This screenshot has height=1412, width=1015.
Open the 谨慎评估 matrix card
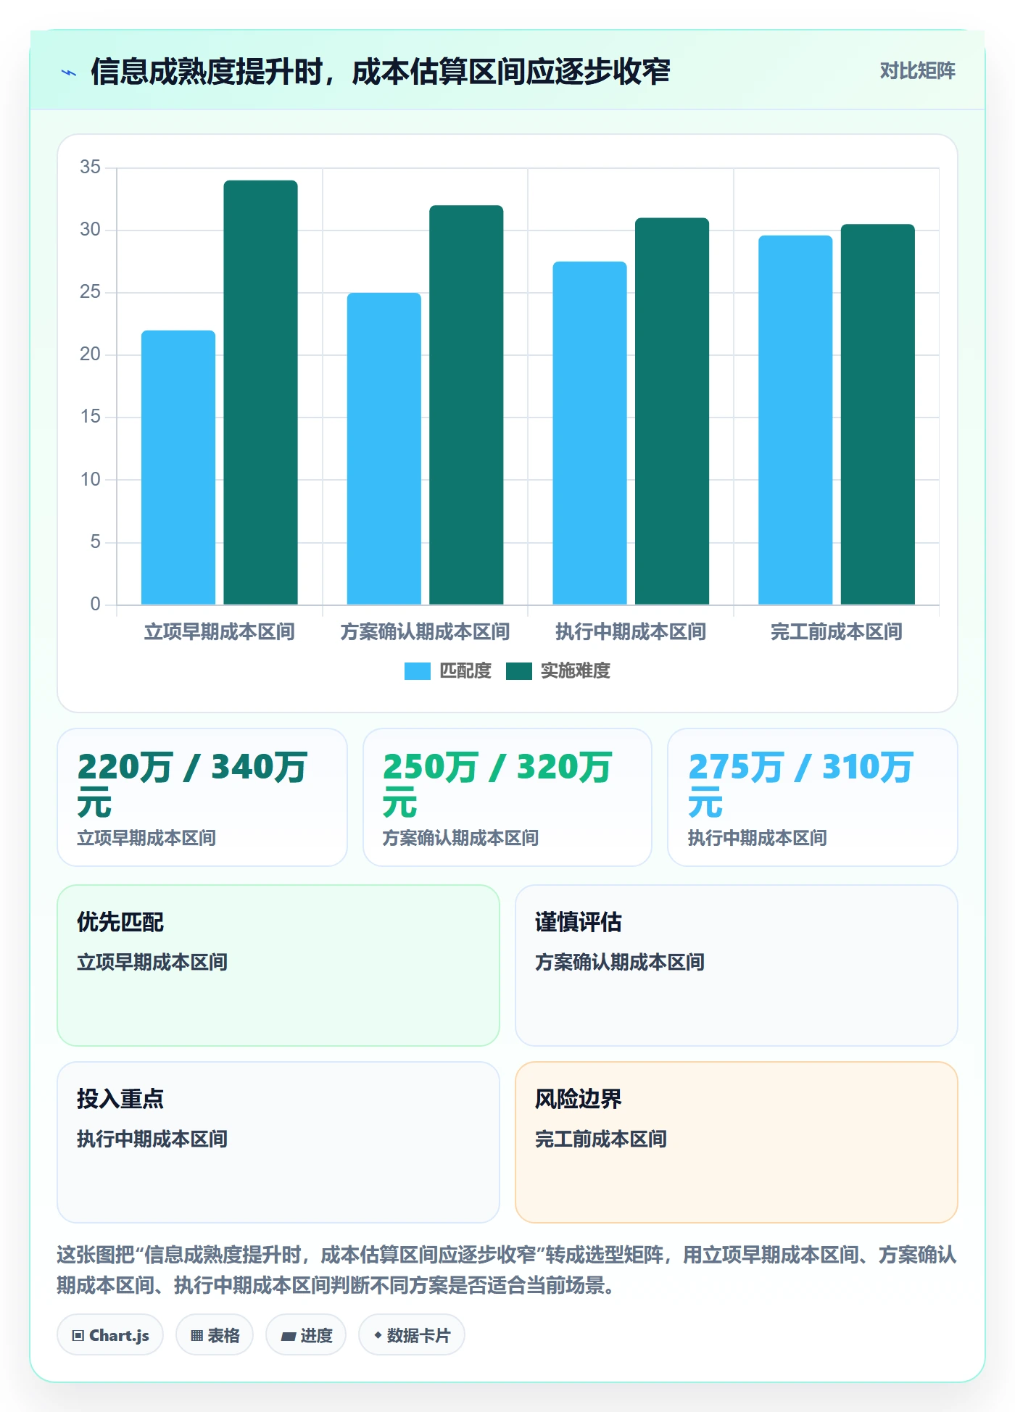(737, 965)
